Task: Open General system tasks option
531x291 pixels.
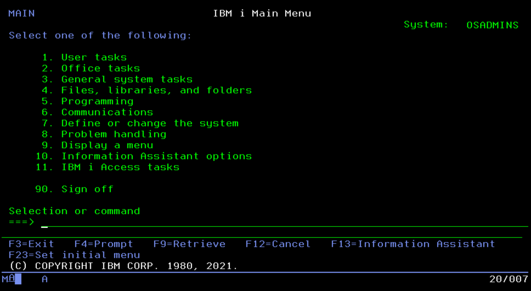Action: [x=127, y=79]
